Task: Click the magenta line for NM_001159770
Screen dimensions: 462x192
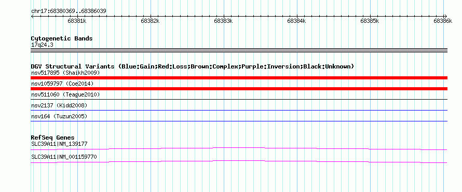Action: click(239, 162)
